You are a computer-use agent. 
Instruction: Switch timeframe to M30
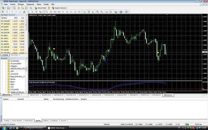point(59,12)
